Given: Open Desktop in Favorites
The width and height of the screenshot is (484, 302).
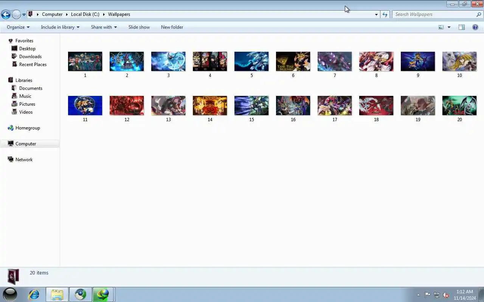Looking at the screenshot, I should coord(27,49).
